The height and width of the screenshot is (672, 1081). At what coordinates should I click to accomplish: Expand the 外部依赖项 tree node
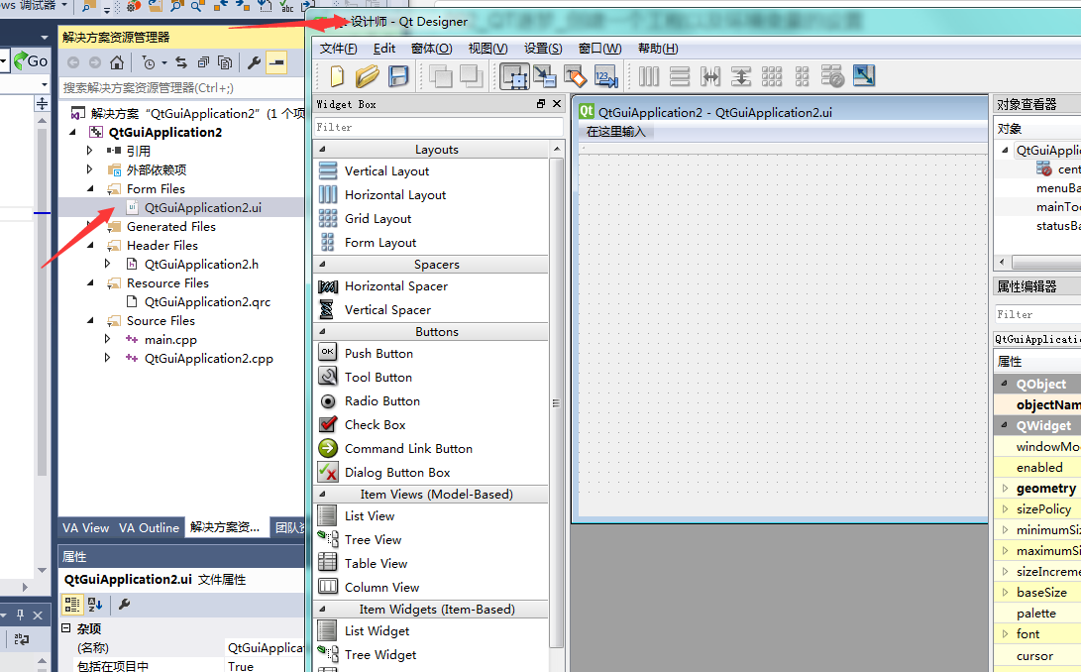click(x=89, y=169)
